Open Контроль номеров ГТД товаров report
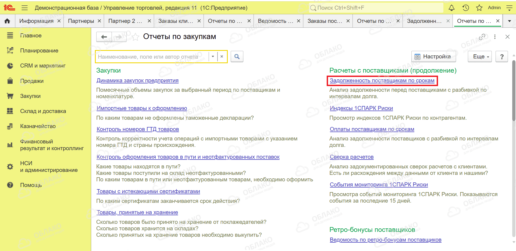This screenshot has width=516, height=251. tap(138, 129)
